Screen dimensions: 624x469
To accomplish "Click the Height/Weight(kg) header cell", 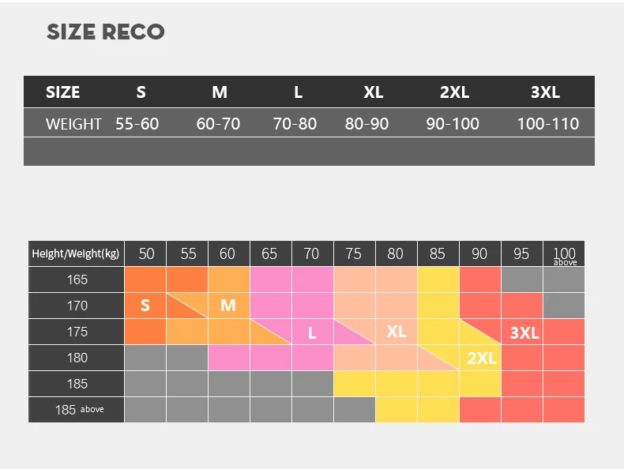I will [x=76, y=253].
